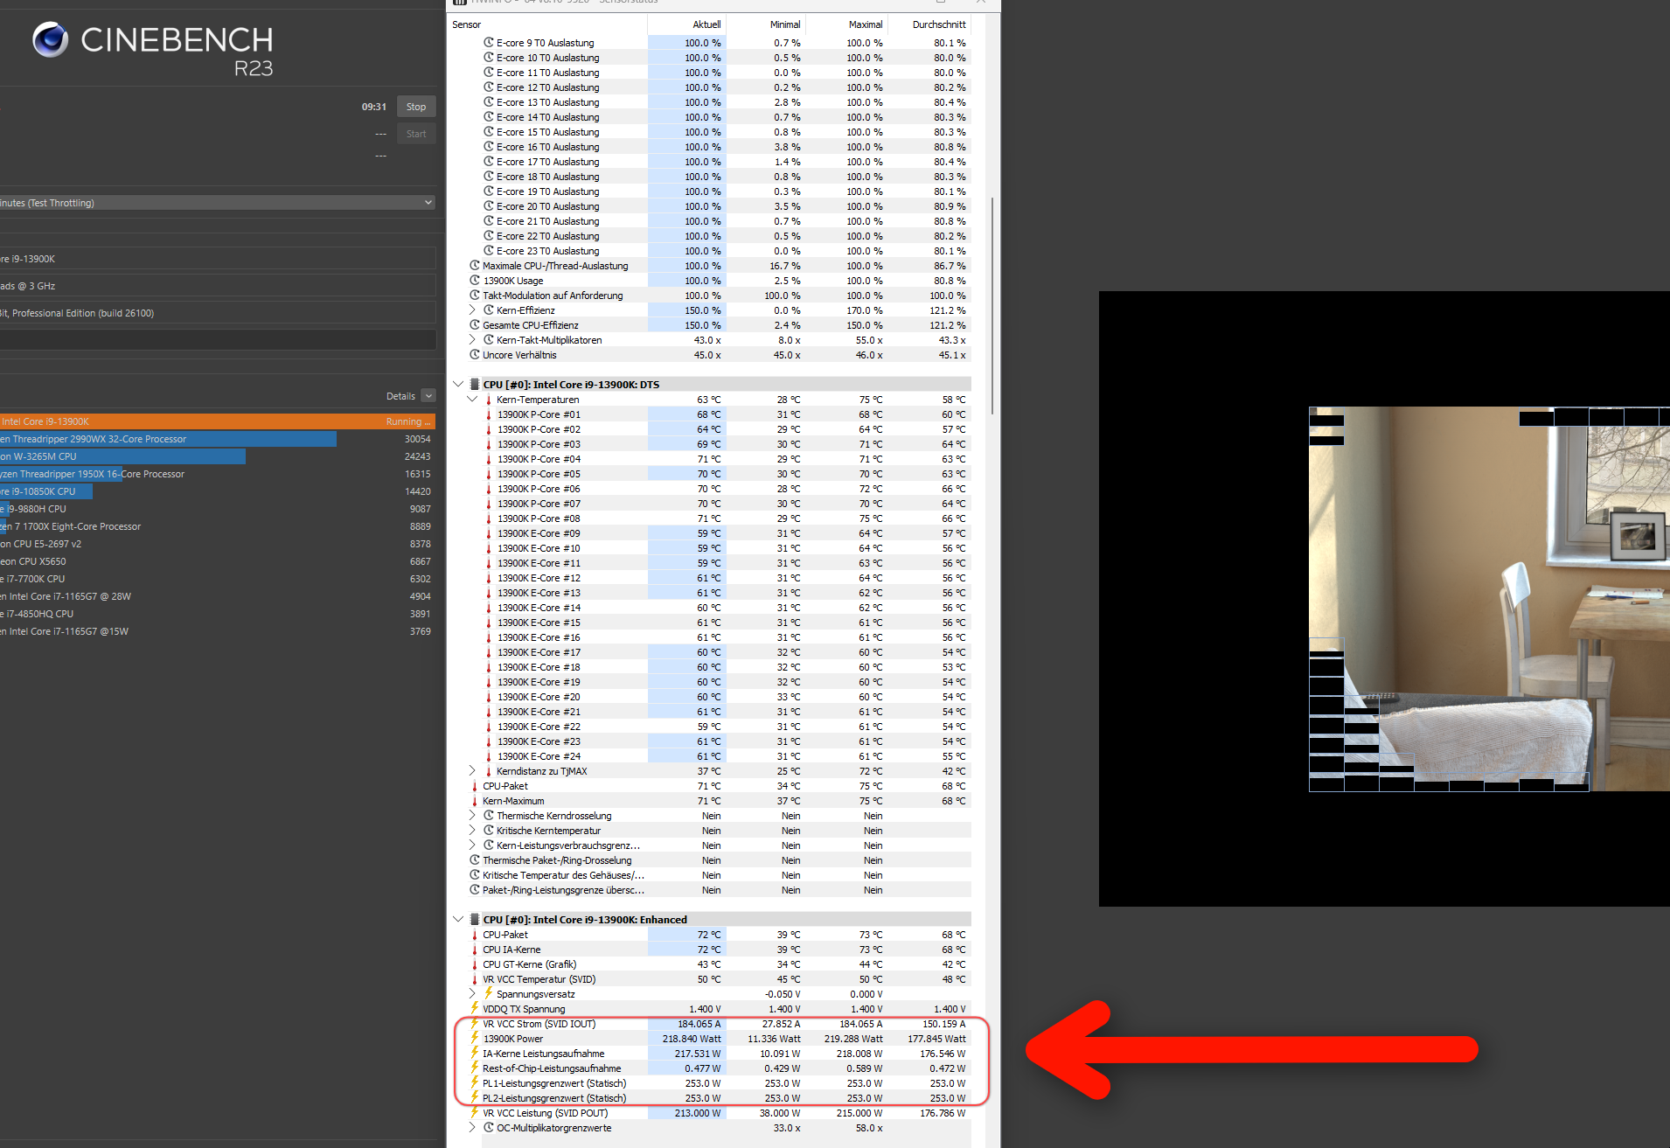Image resolution: width=1670 pixels, height=1148 pixels.
Task: Collapse the Kern-Temperaturen tree node
Action: point(472,399)
